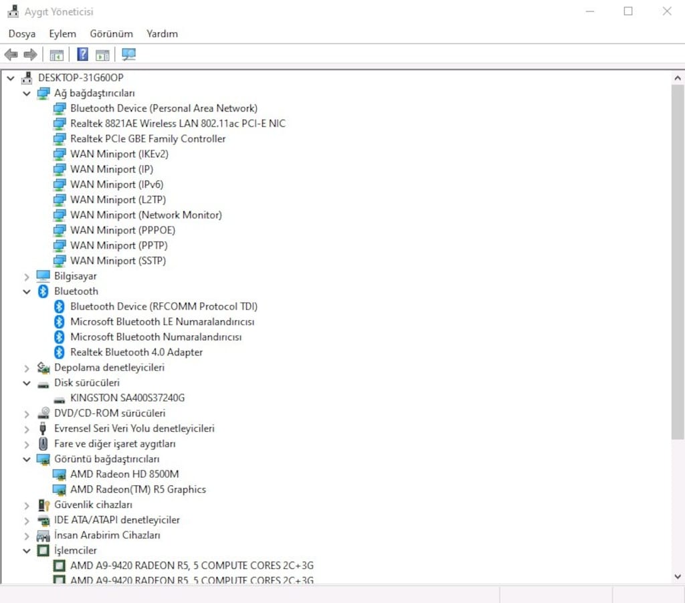Select Realtek 8821AE Wireless LAN adapter
Screen dimensions: 685x603
click(x=178, y=124)
